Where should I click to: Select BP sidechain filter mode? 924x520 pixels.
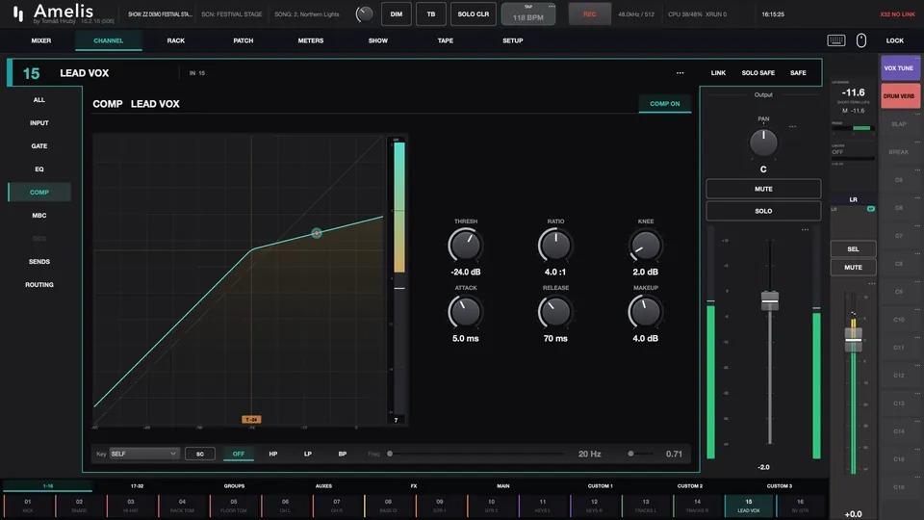[343, 454]
